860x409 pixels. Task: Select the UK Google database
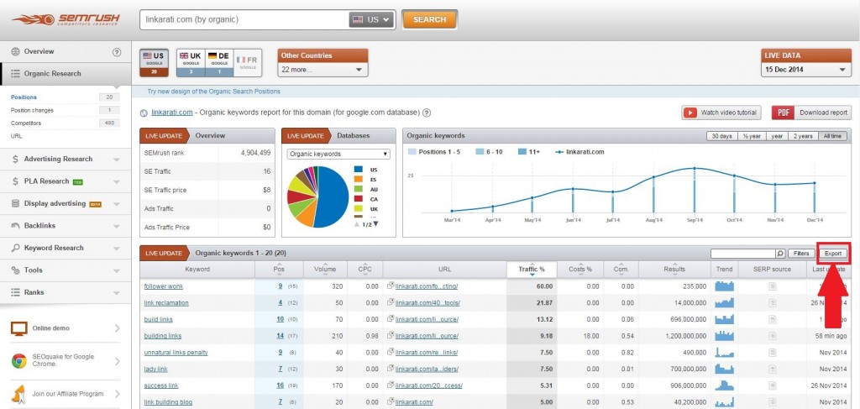(x=191, y=62)
